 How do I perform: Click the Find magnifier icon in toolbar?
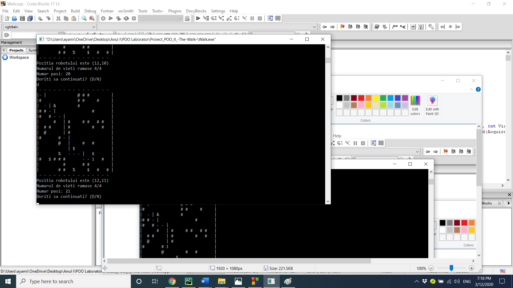point(84,18)
